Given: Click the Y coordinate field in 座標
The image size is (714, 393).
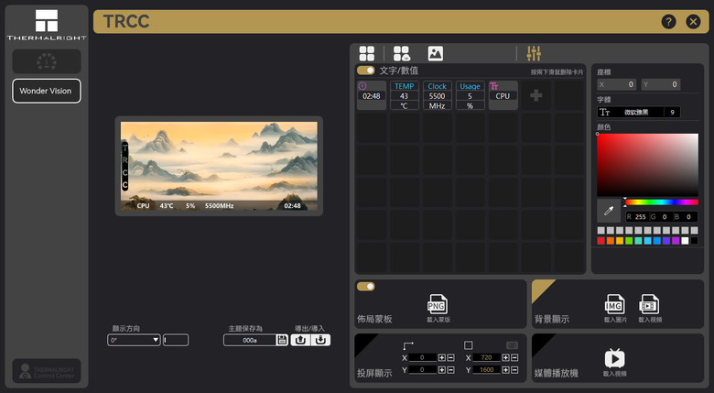Looking at the screenshot, I should pos(661,84).
